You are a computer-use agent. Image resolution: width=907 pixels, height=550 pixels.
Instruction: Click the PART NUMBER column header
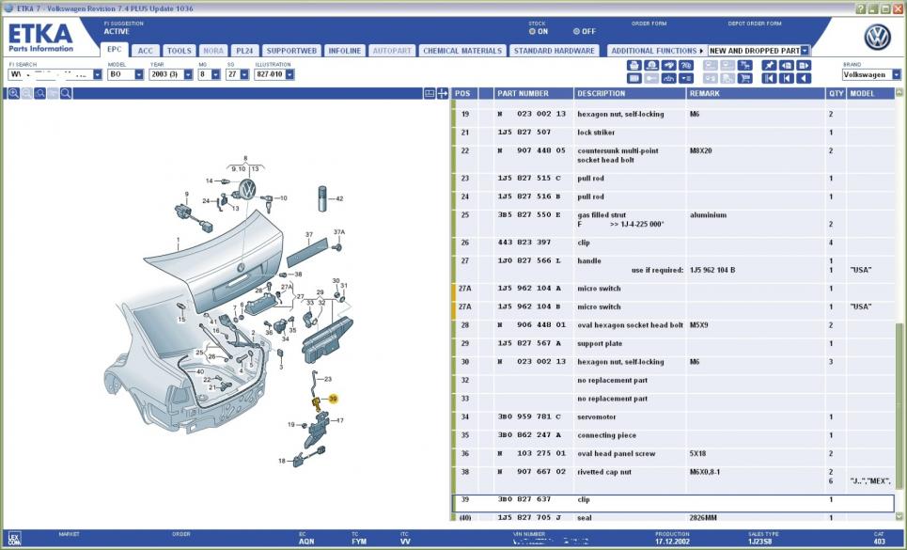(534, 93)
